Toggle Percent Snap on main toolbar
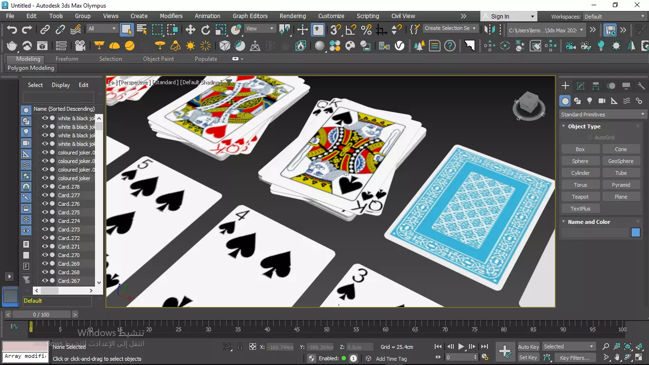The width and height of the screenshot is (649, 365). pyautogui.click(x=366, y=30)
